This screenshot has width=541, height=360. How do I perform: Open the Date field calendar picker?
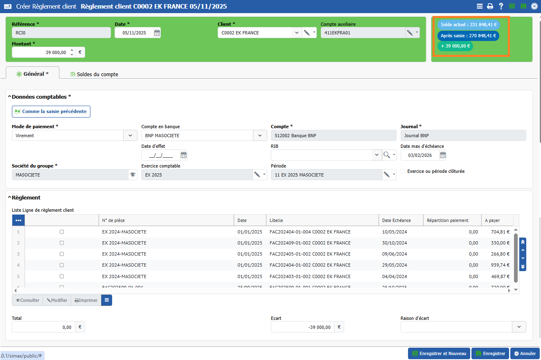pyautogui.click(x=157, y=33)
